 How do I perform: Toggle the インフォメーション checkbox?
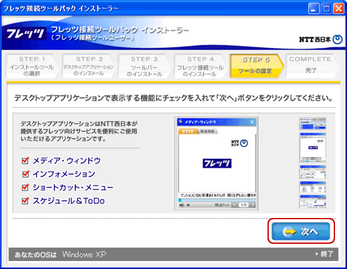[x=25, y=174]
